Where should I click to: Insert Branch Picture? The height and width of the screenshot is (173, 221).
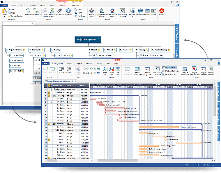[52, 13]
